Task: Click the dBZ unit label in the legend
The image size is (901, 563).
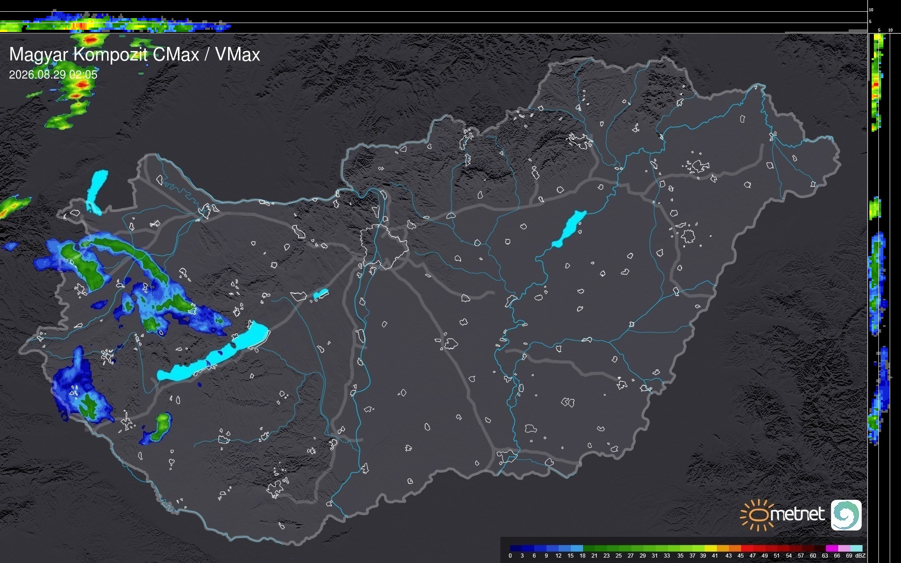Action: (x=860, y=556)
